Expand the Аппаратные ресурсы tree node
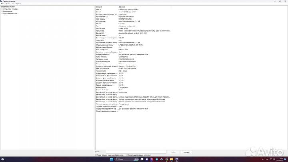 [x=2, y=9]
